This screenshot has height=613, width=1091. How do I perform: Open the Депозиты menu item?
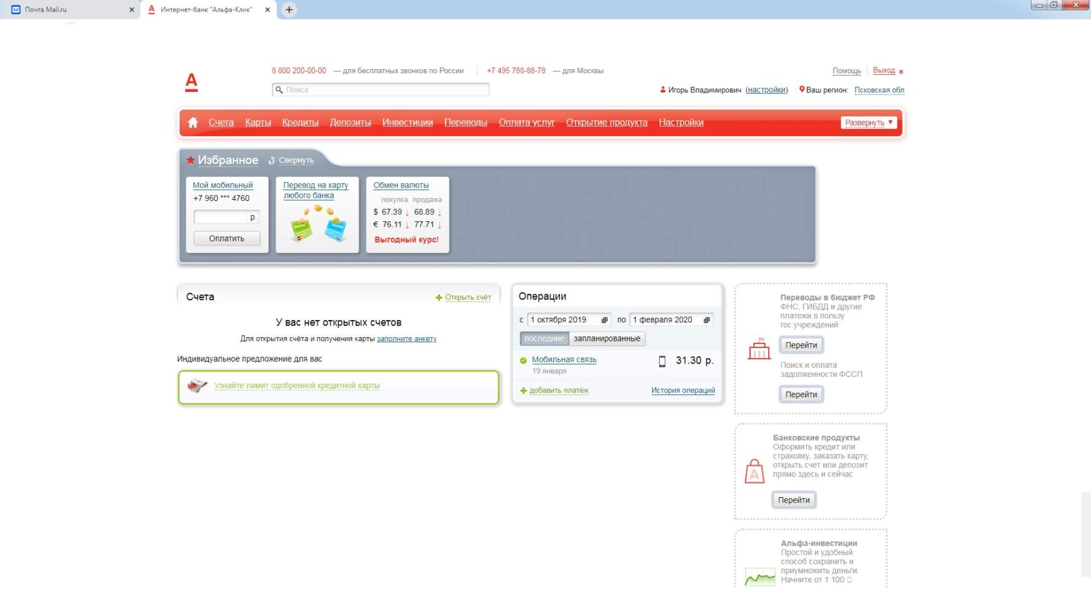[x=350, y=123]
